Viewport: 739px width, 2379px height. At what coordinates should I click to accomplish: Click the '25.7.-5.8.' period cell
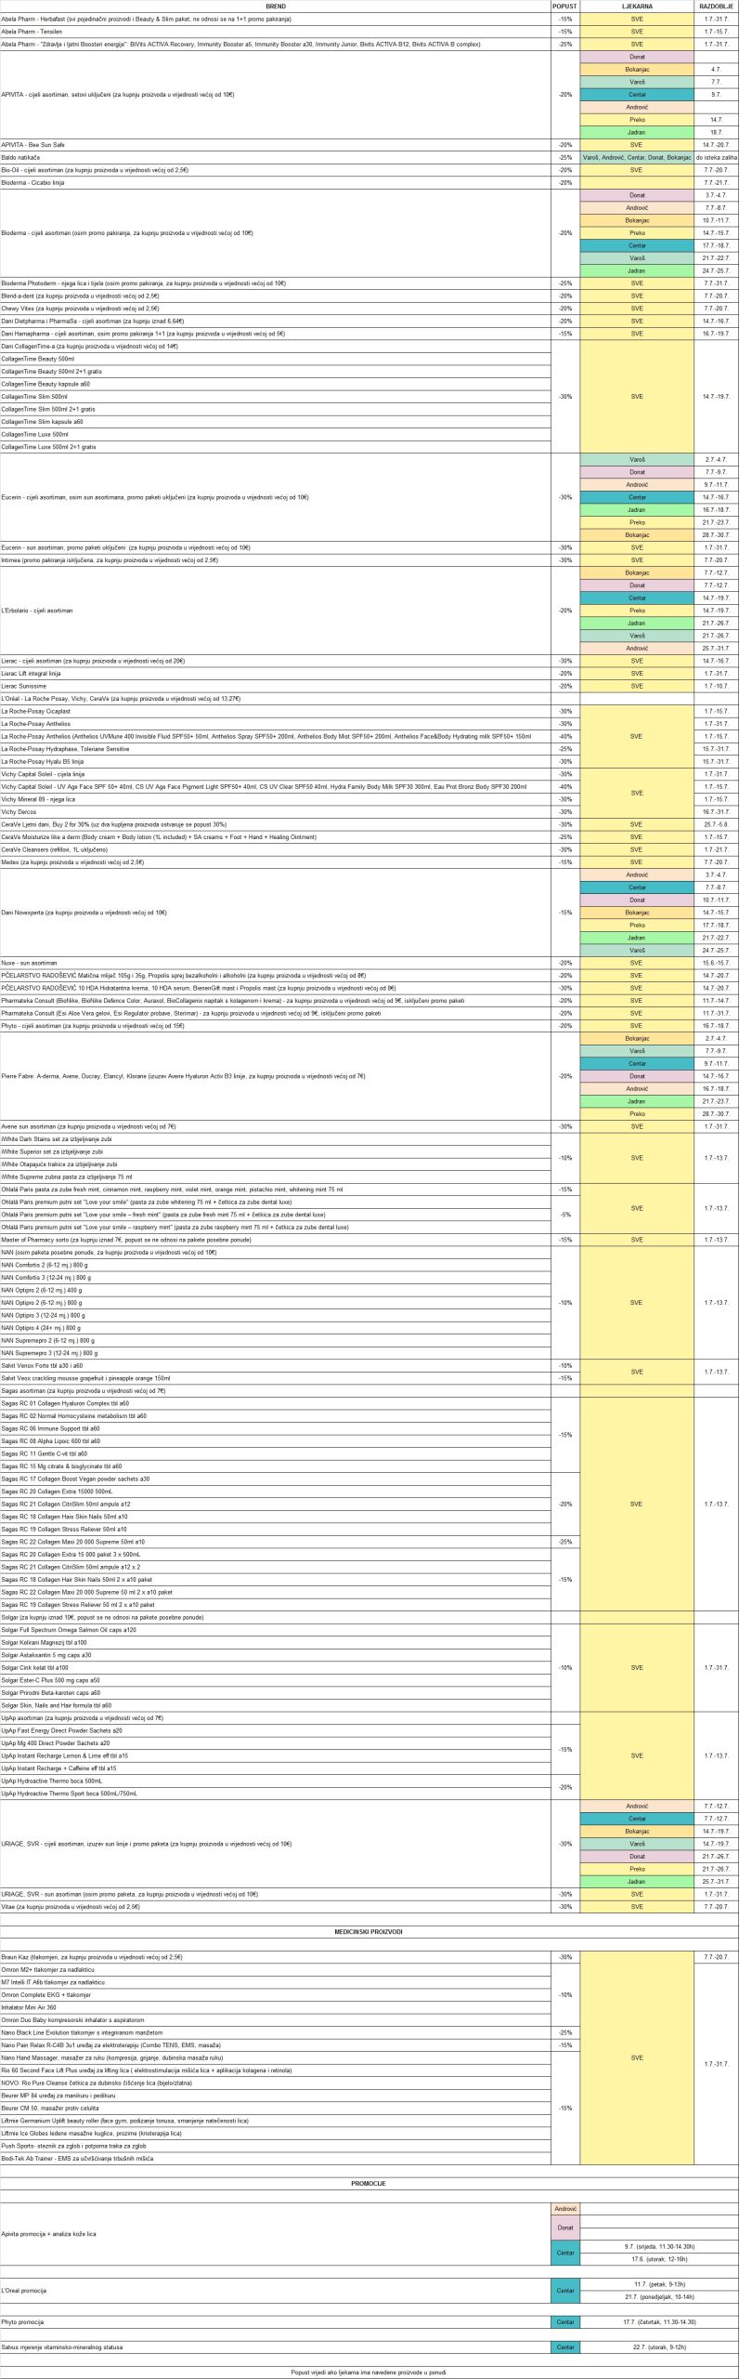coord(716,824)
